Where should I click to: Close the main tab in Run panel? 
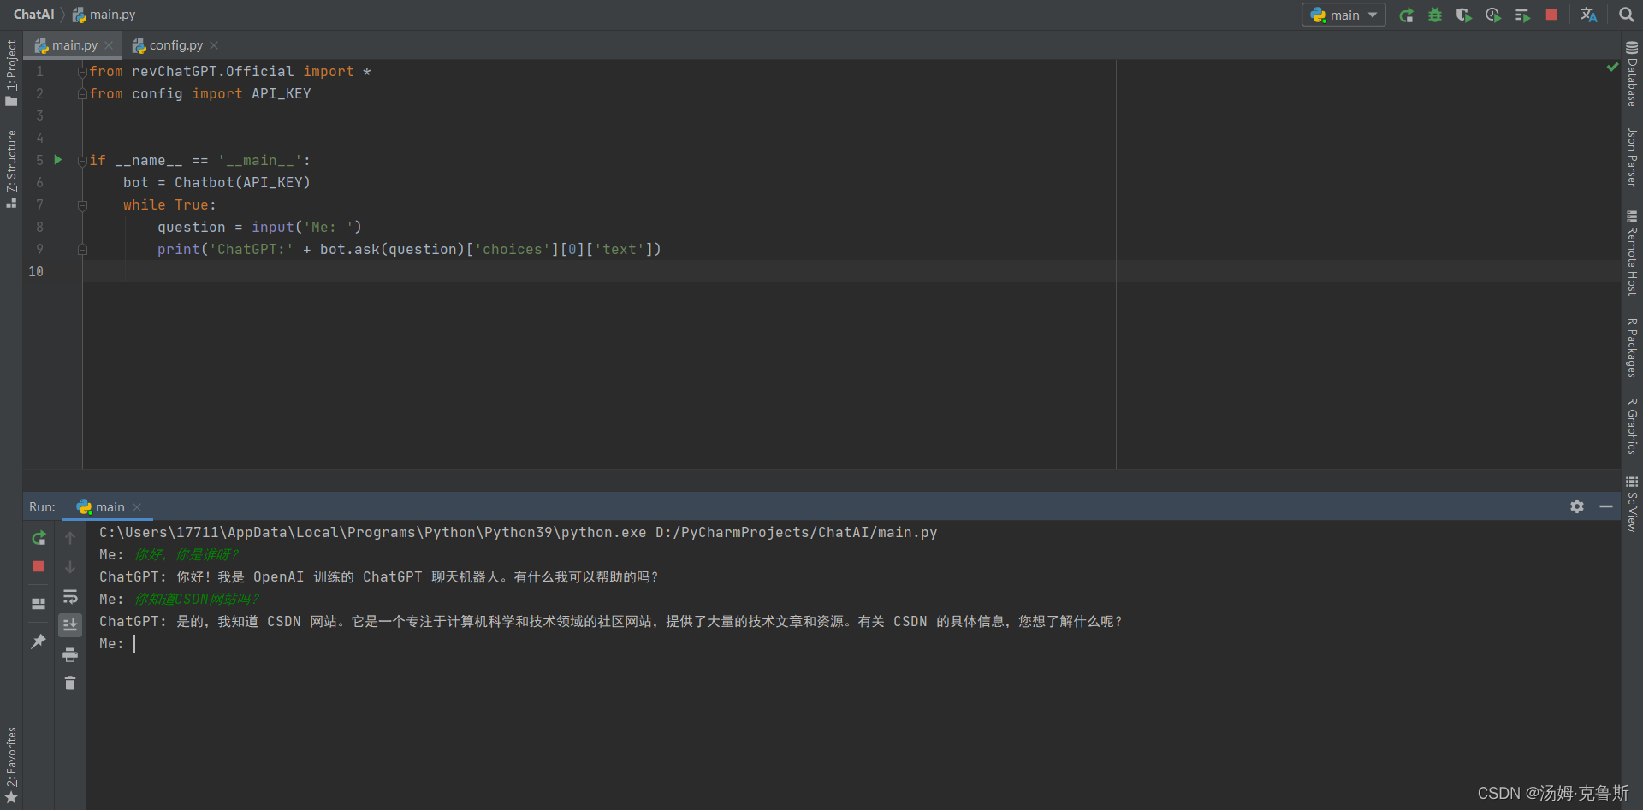click(137, 507)
